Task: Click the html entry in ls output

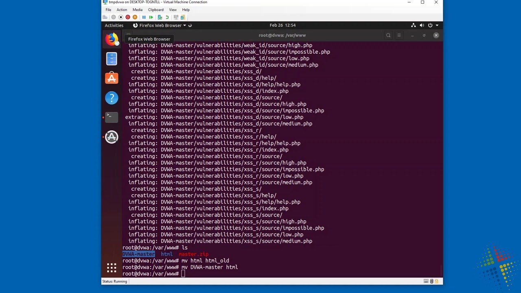Action: (x=167, y=254)
